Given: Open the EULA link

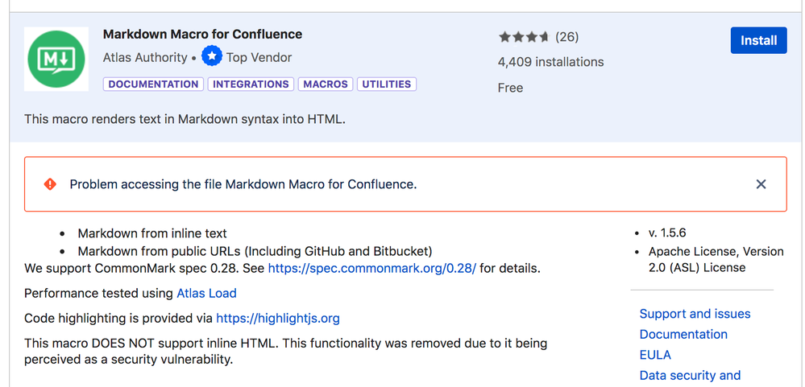Looking at the screenshot, I should [x=655, y=355].
